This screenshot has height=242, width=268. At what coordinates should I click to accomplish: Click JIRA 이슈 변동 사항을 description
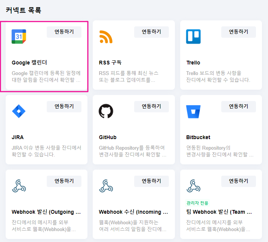[x=46, y=151]
